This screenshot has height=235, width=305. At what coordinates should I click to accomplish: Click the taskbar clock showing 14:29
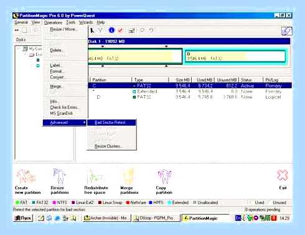coord(284,218)
